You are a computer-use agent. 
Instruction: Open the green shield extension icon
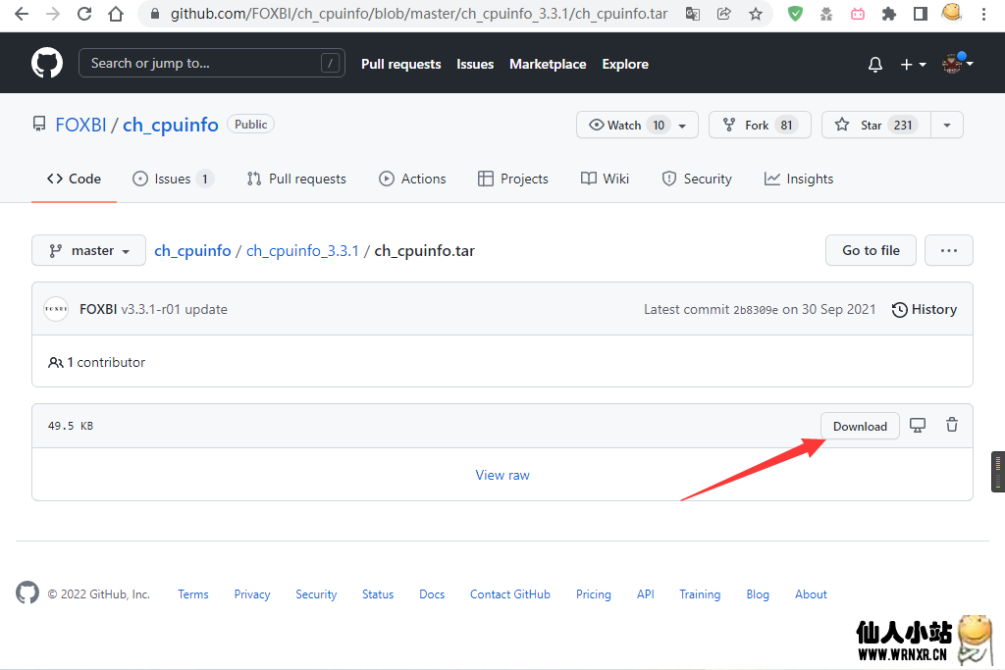click(x=795, y=14)
